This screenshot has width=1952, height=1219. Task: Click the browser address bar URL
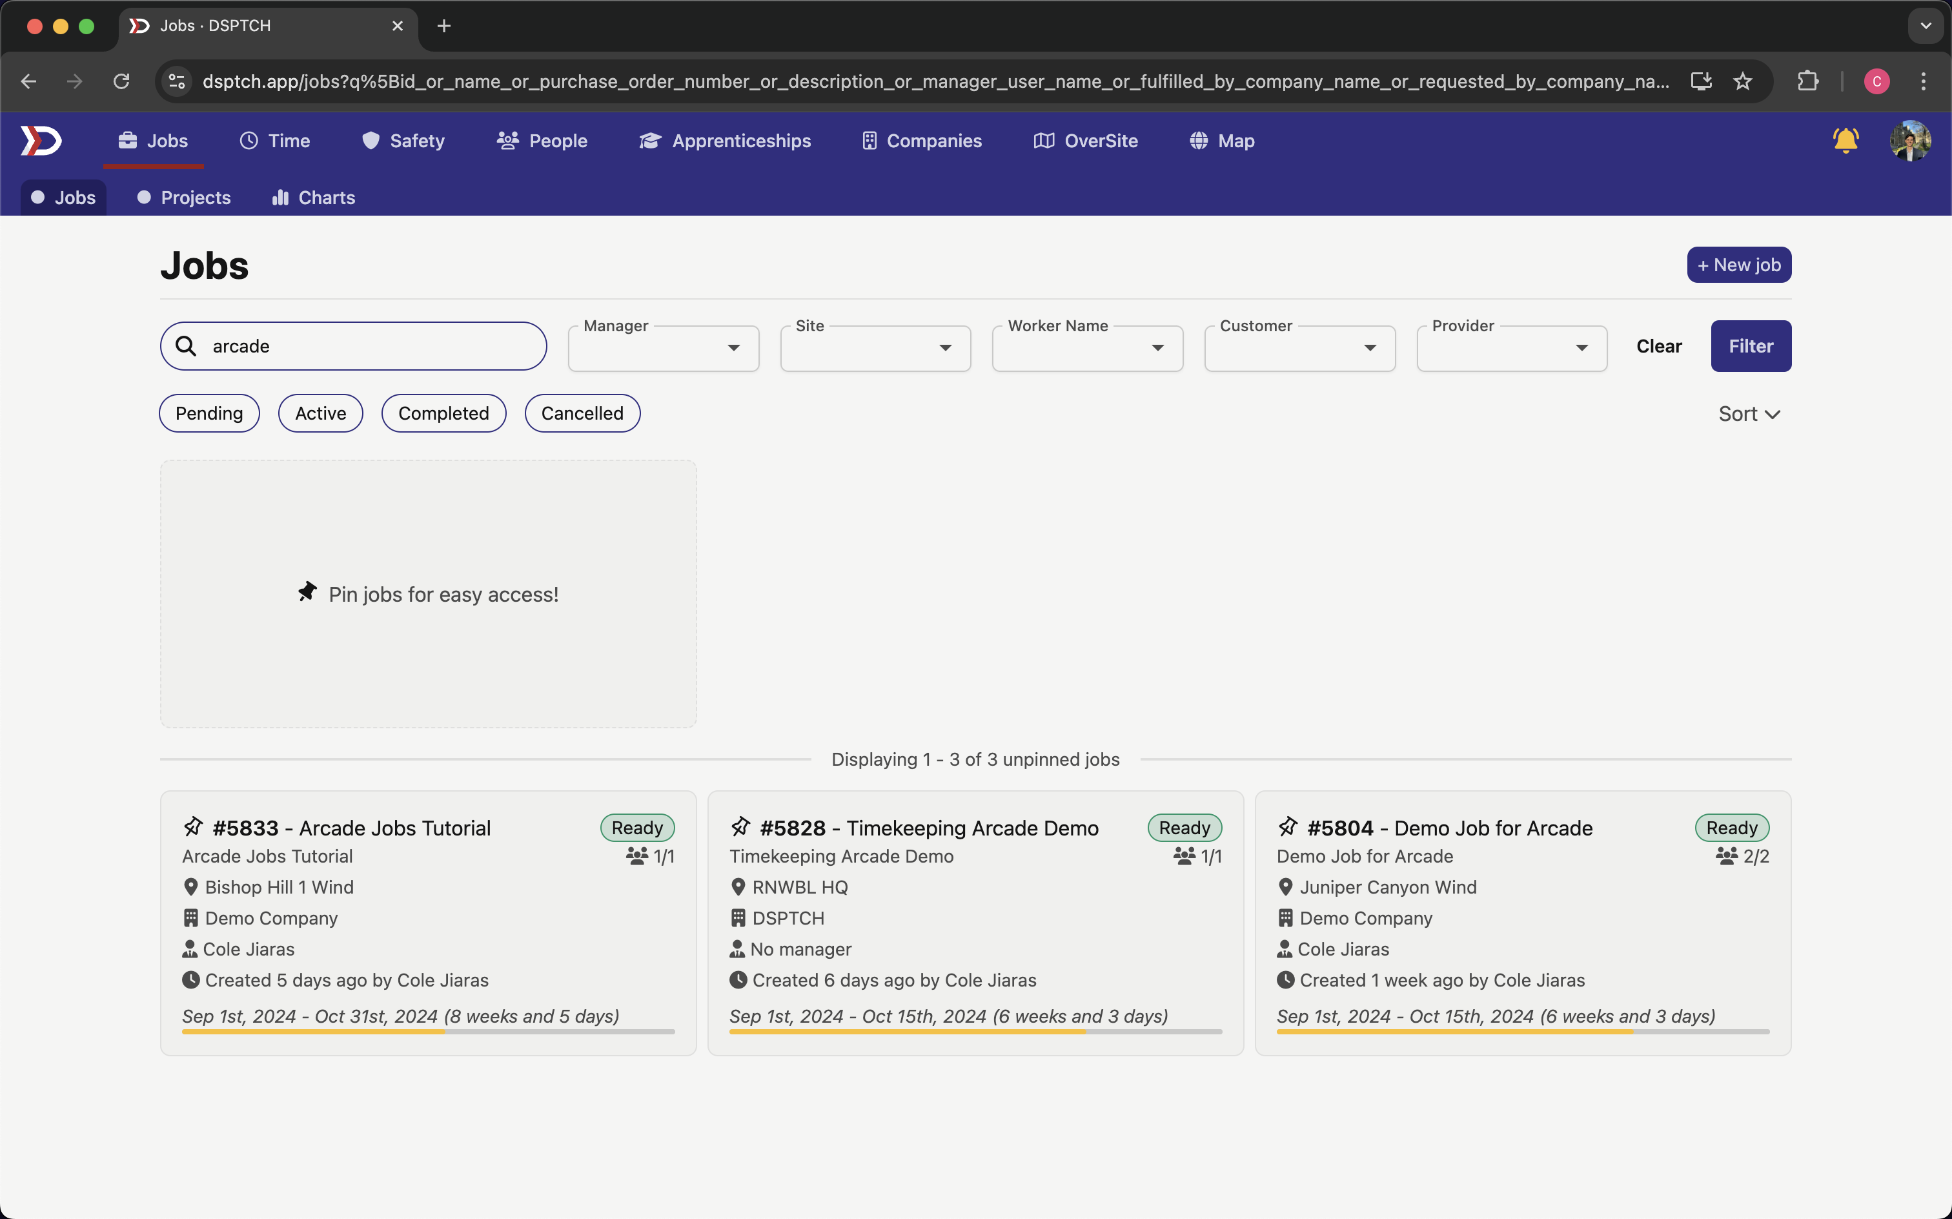coord(935,81)
